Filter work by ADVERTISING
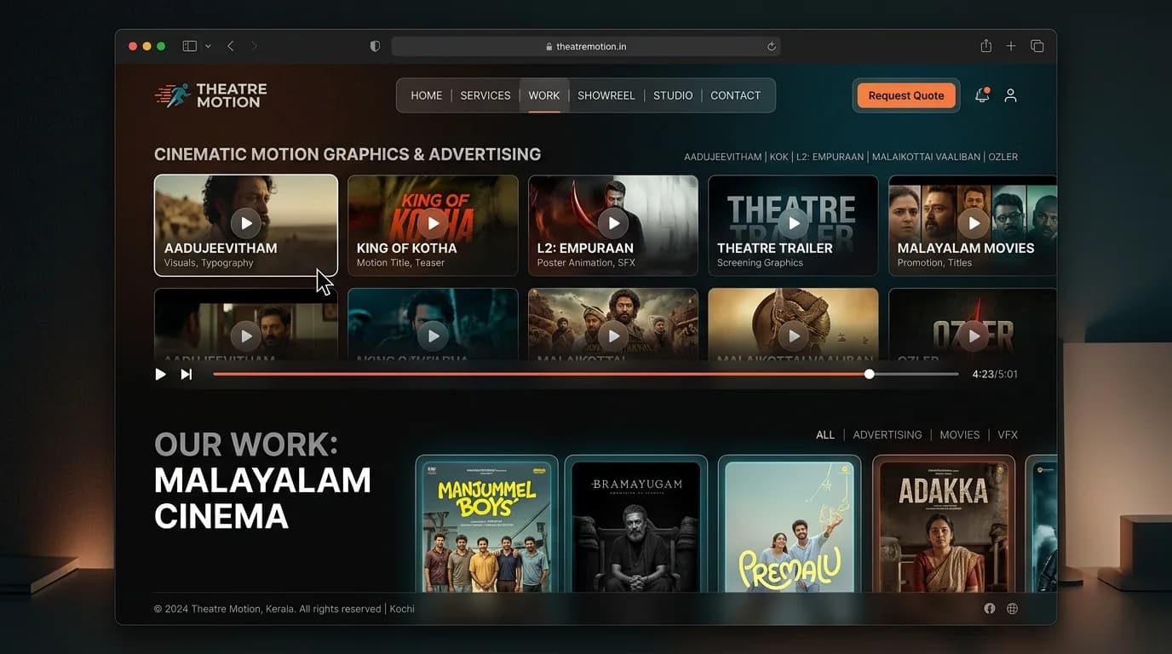 click(888, 434)
